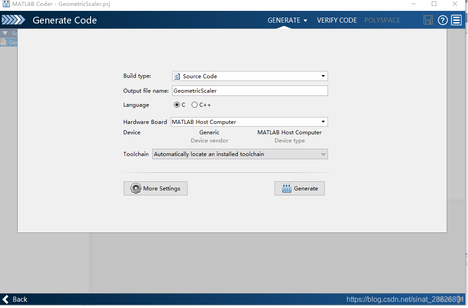The height and width of the screenshot is (308, 468).
Task: Open the Build type Source Code dropdown
Action: (x=250, y=76)
